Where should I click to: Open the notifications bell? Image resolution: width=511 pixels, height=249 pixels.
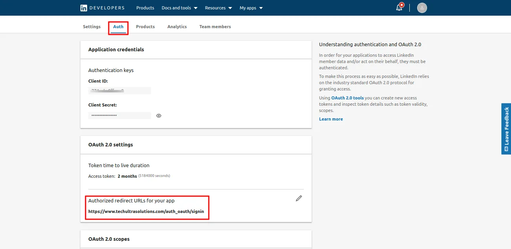400,7
